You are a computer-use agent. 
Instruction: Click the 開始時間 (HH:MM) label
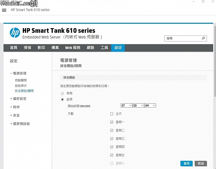(x=79, y=106)
